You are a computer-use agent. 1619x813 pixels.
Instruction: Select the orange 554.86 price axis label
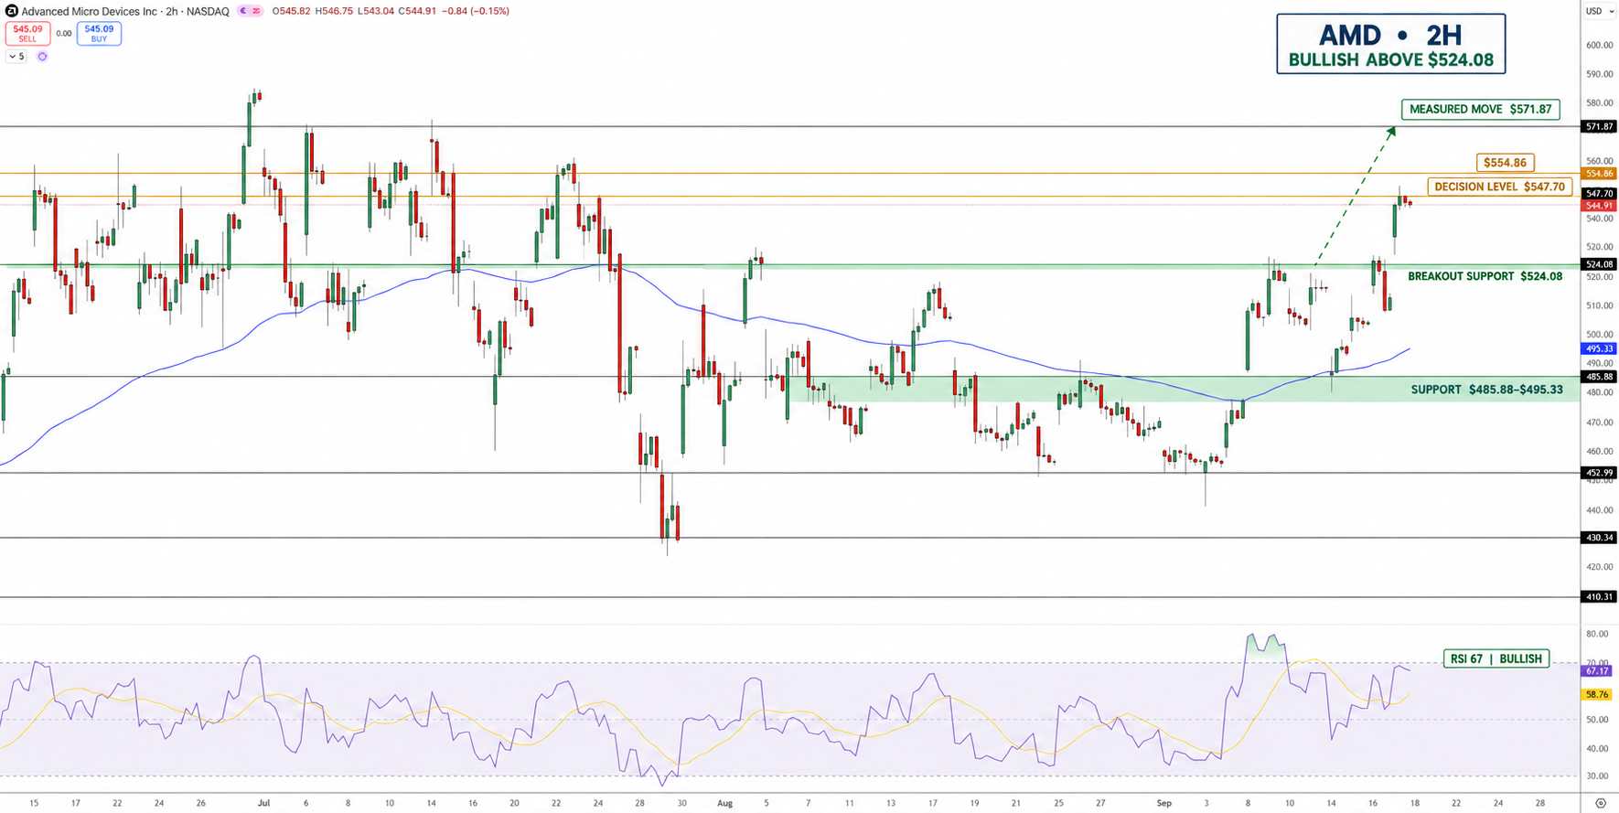pos(1599,174)
